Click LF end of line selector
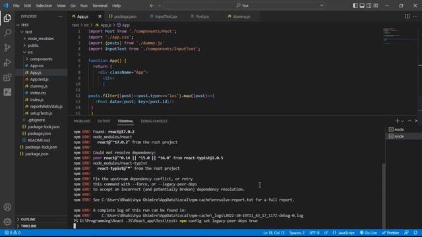Image resolution: width=422 pixels, height=237 pixels. (326, 232)
